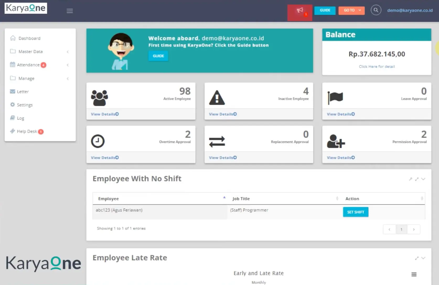The image size is (439, 285).
Task: Click the Leave Approval flag icon
Action: pos(335,97)
